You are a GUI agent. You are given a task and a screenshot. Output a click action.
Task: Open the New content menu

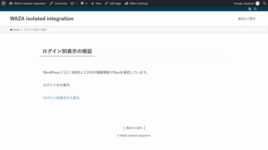click(96, 3)
